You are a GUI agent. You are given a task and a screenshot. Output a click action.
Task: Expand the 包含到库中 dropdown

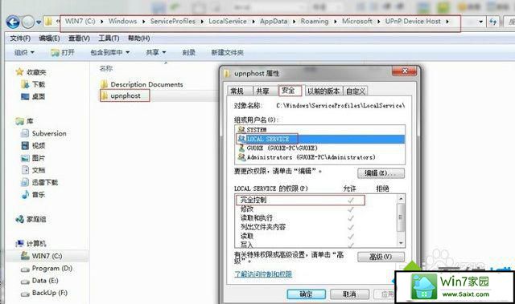[109, 52]
